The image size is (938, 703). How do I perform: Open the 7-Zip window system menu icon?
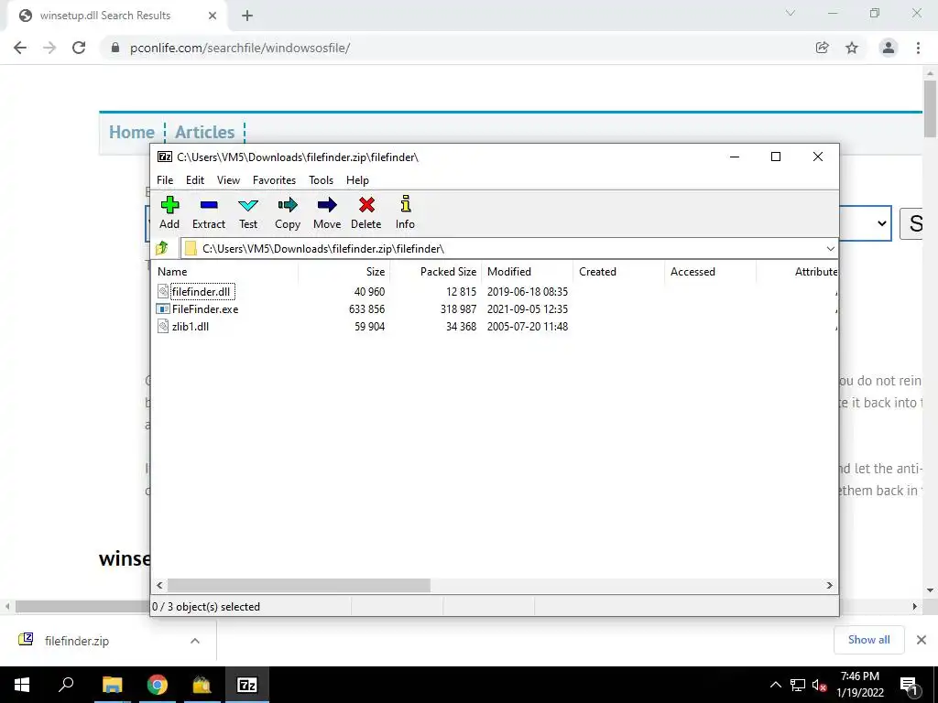point(165,157)
